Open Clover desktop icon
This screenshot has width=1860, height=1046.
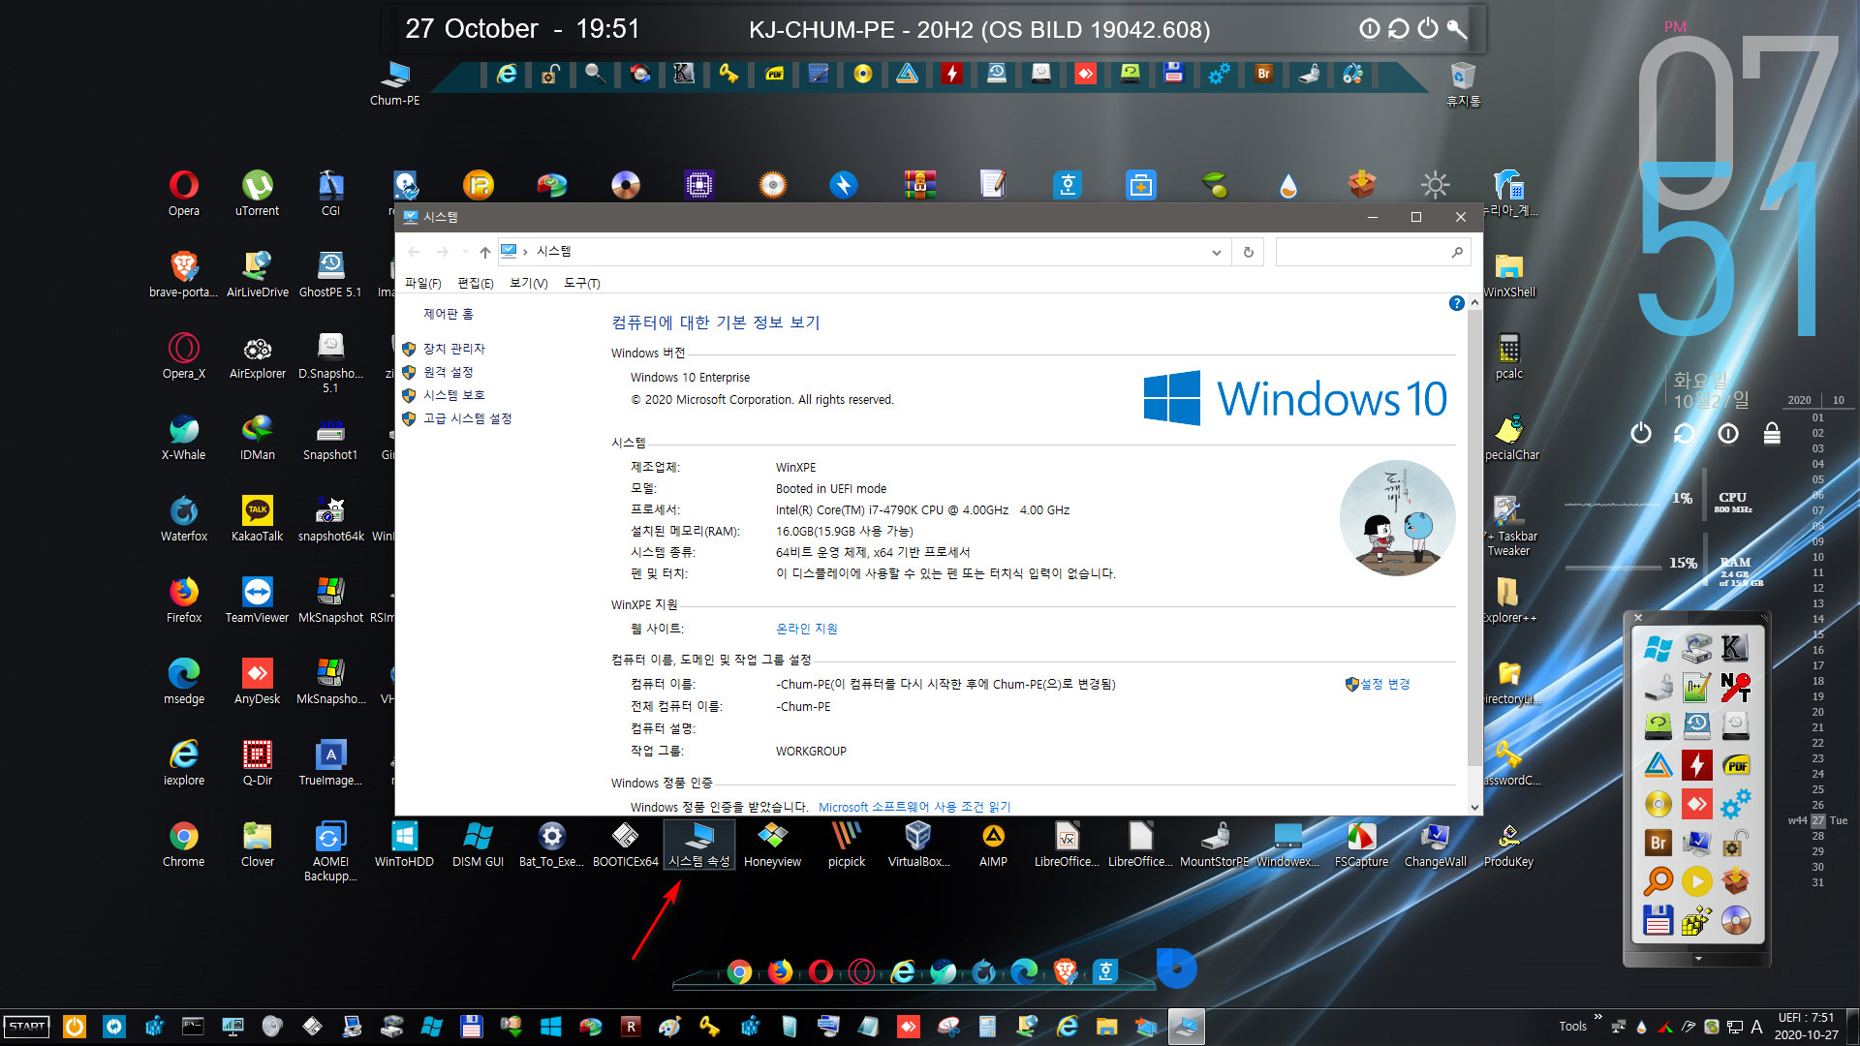tap(257, 844)
